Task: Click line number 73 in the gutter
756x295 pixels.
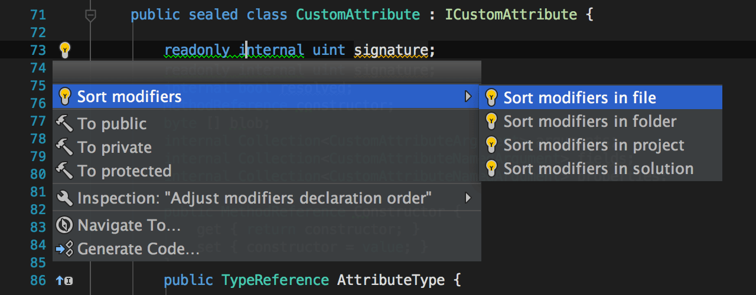Action: click(x=38, y=50)
